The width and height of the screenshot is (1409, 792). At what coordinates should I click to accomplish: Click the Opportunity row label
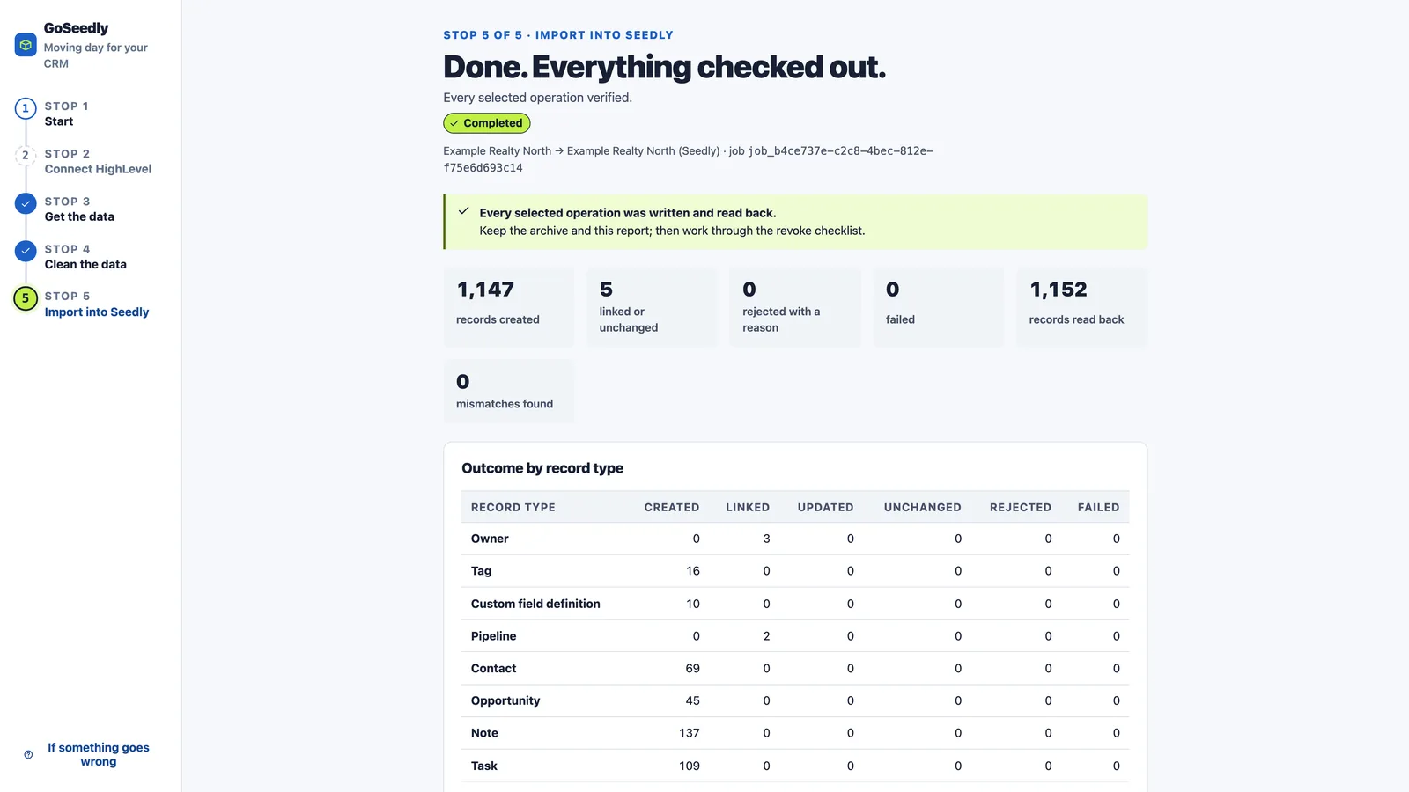coord(505,700)
